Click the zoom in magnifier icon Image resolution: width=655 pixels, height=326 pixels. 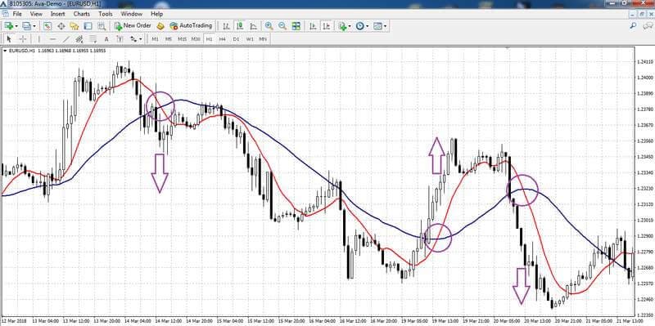tap(269, 26)
